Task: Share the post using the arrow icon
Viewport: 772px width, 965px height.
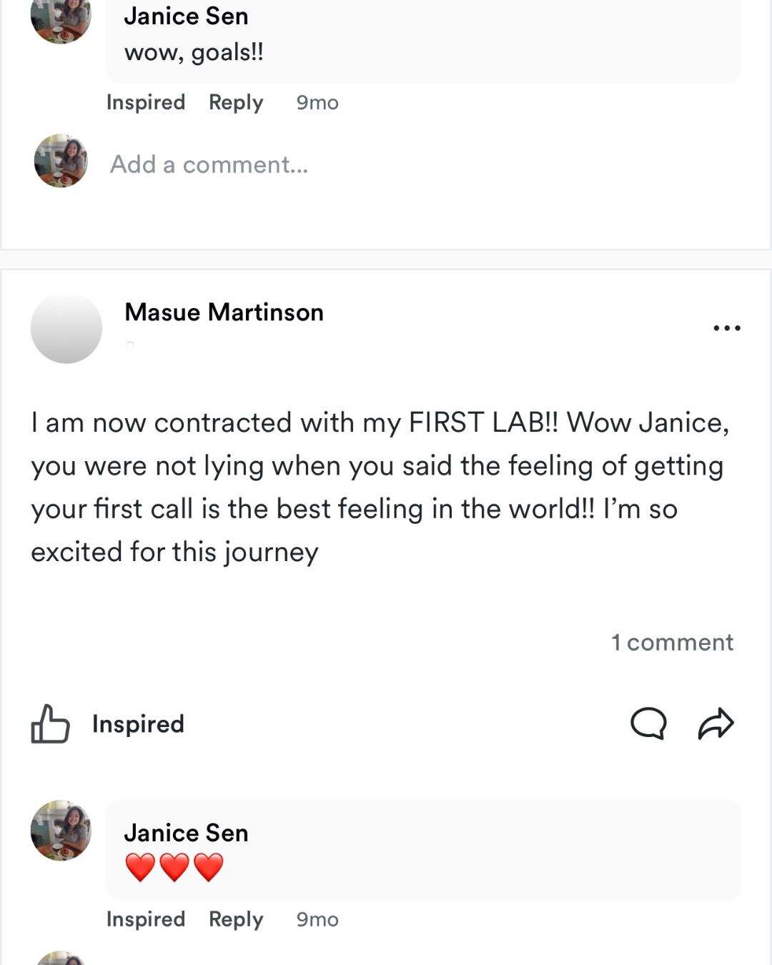Action: pyautogui.click(x=716, y=723)
